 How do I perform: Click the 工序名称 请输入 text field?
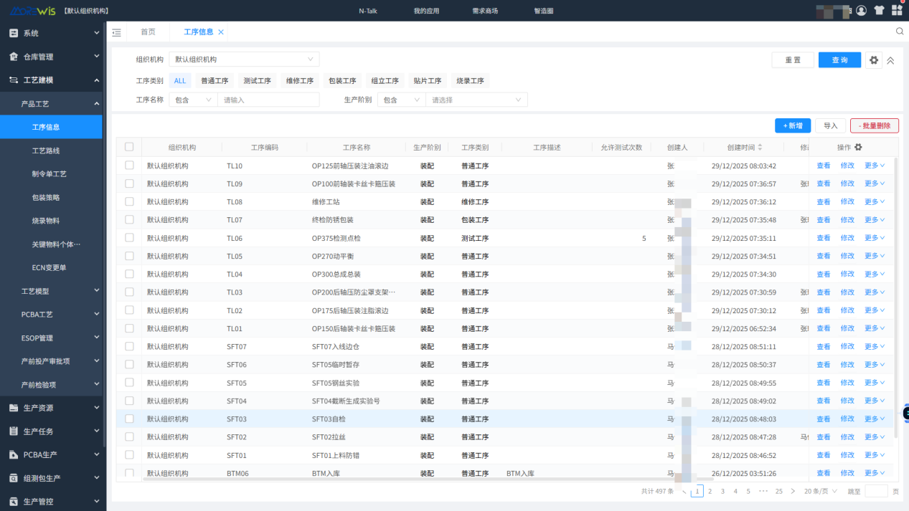pyautogui.click(x=268, y=100)
